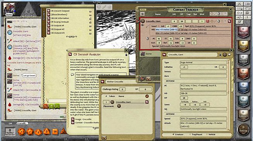
Task: Click the NPC Type field Huge Animal
Action: click(x=203, y=62)
